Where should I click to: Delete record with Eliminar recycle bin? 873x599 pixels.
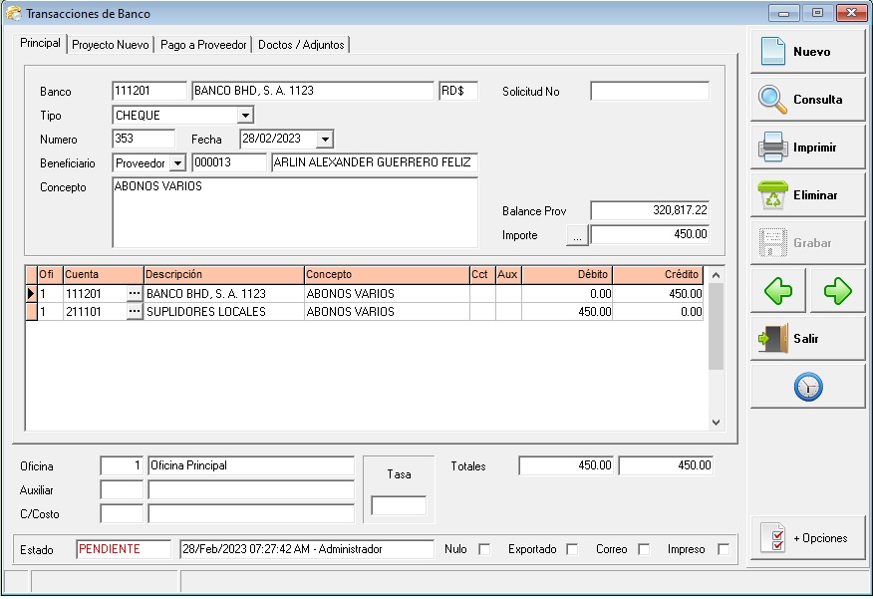point(807,195)
